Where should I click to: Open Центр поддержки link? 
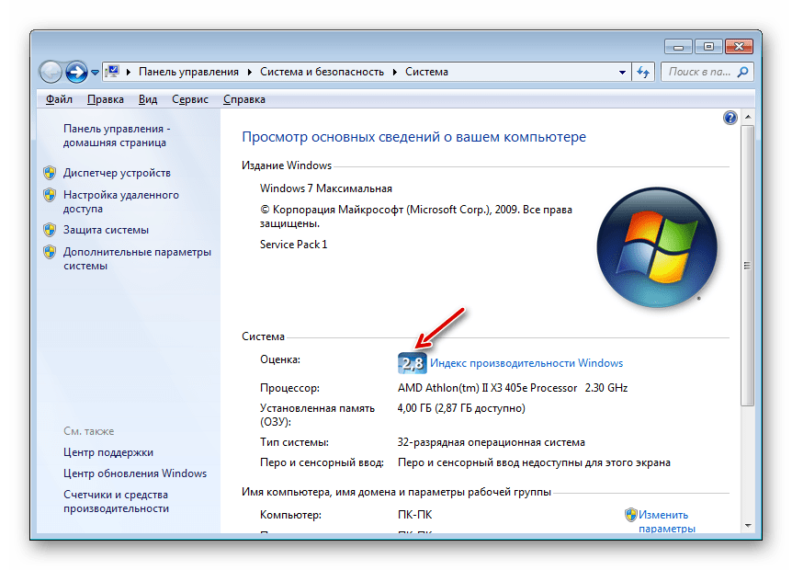pos(108,452)
